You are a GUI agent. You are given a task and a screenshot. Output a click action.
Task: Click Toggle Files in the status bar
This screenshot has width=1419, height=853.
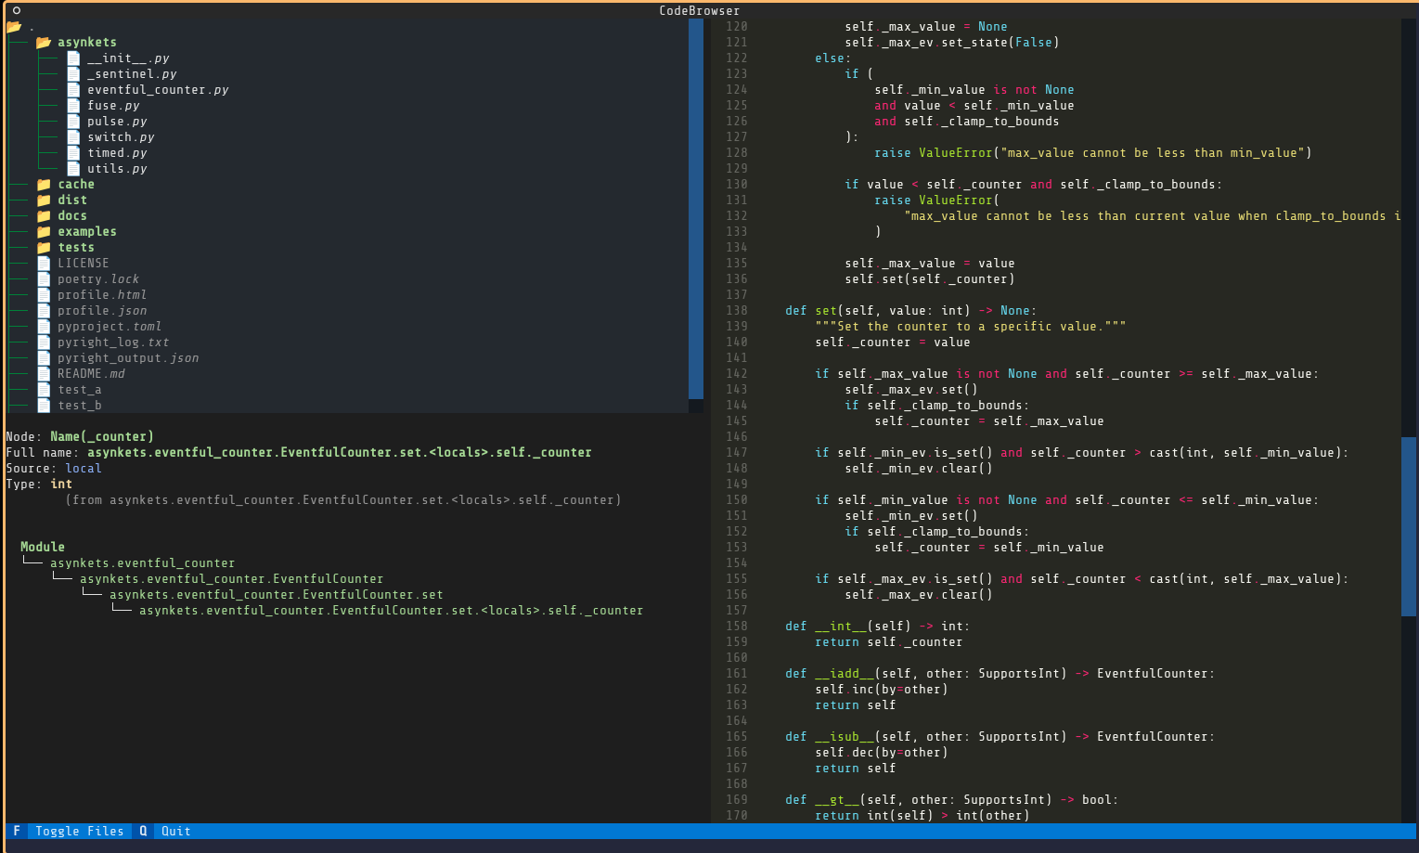80,831
